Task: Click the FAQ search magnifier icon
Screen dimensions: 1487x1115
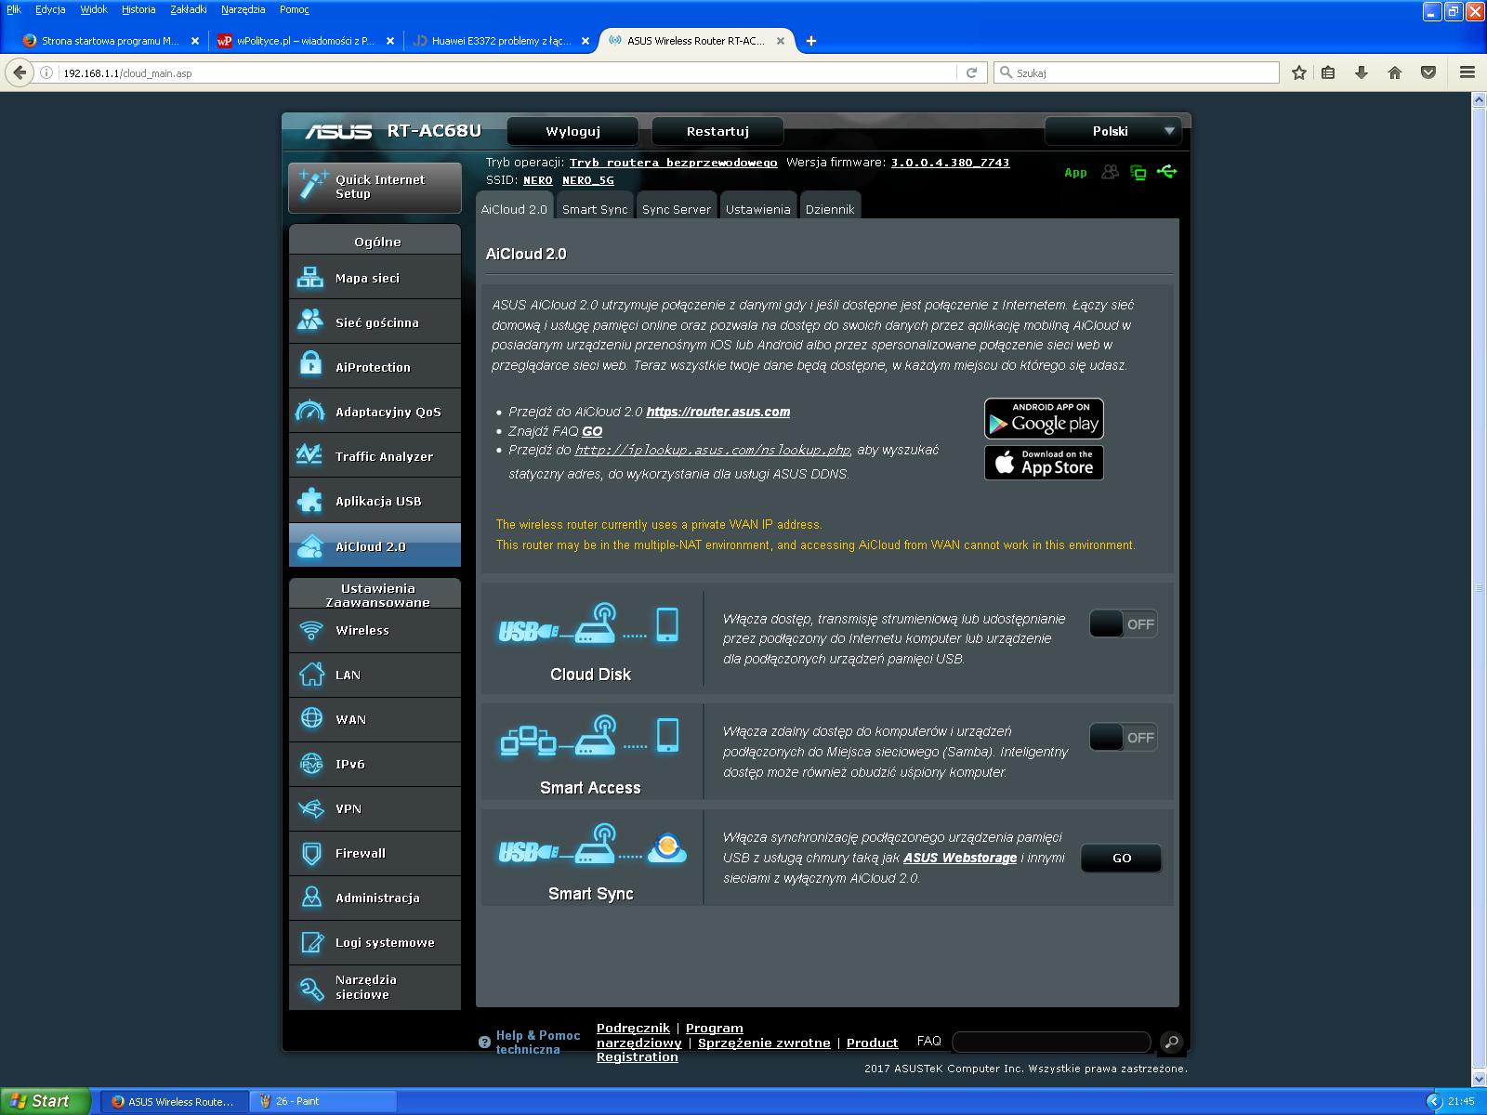Action: click(1171, 1042)
